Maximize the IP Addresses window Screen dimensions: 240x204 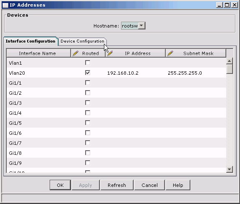tap(227, 5)
